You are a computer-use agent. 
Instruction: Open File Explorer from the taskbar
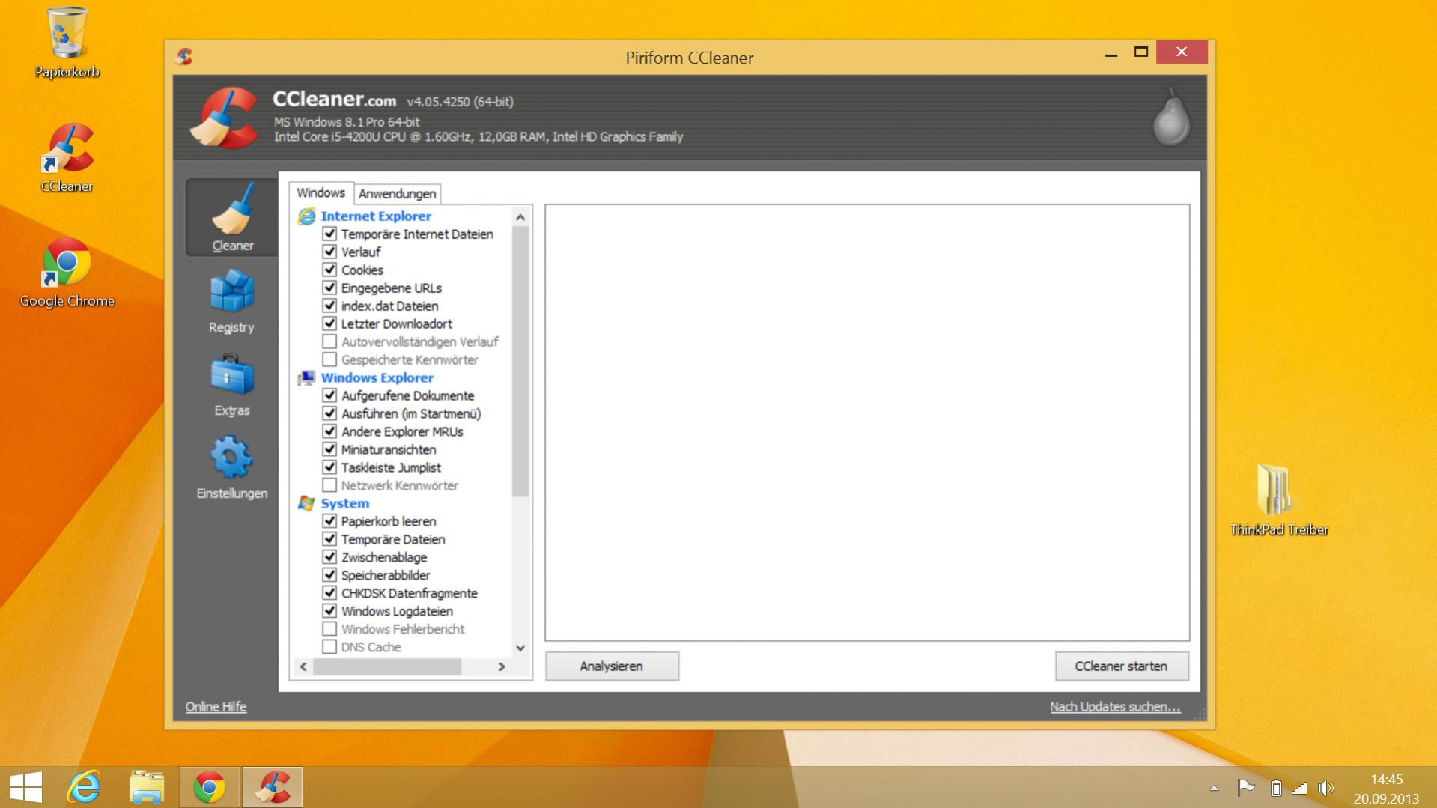click(x=147, y=787)
